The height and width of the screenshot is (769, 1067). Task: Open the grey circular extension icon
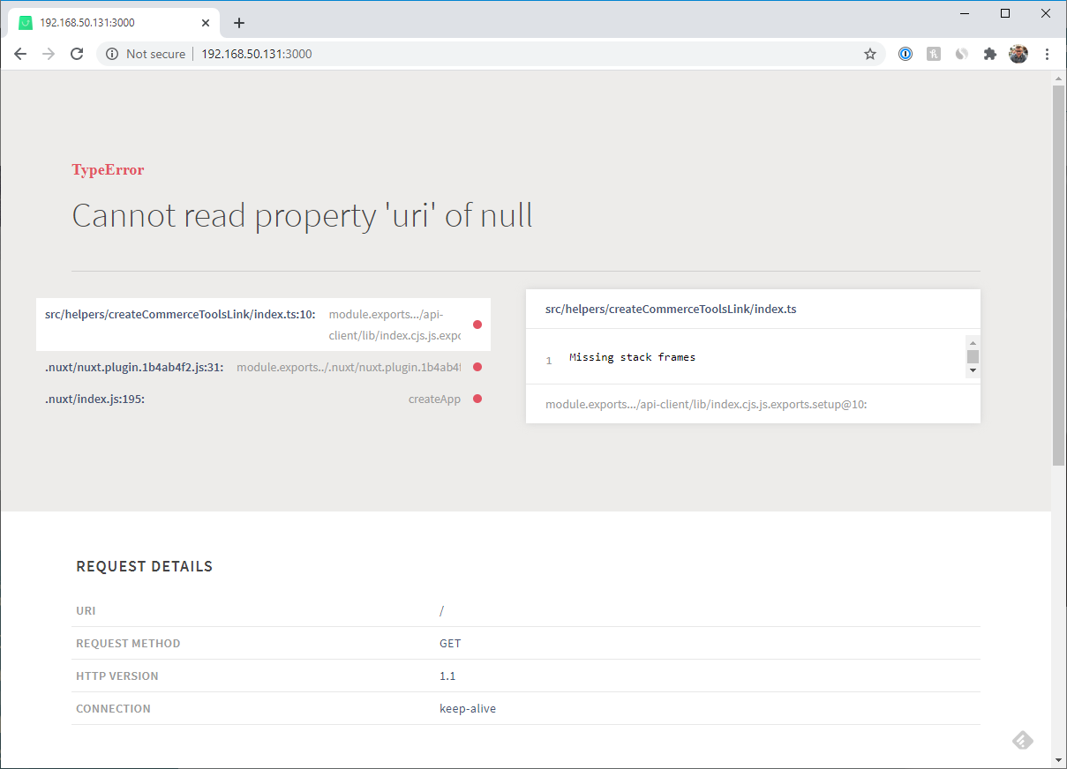click(962, 54)
